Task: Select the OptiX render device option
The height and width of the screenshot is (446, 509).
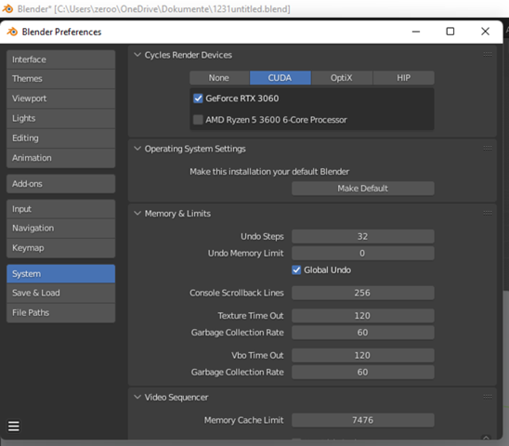Action: pos(342,78)
